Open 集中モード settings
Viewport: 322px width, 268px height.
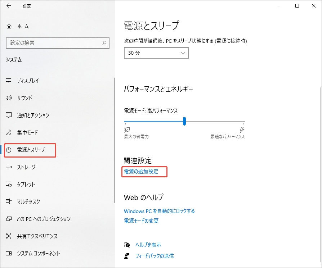[x=27, y=132]
